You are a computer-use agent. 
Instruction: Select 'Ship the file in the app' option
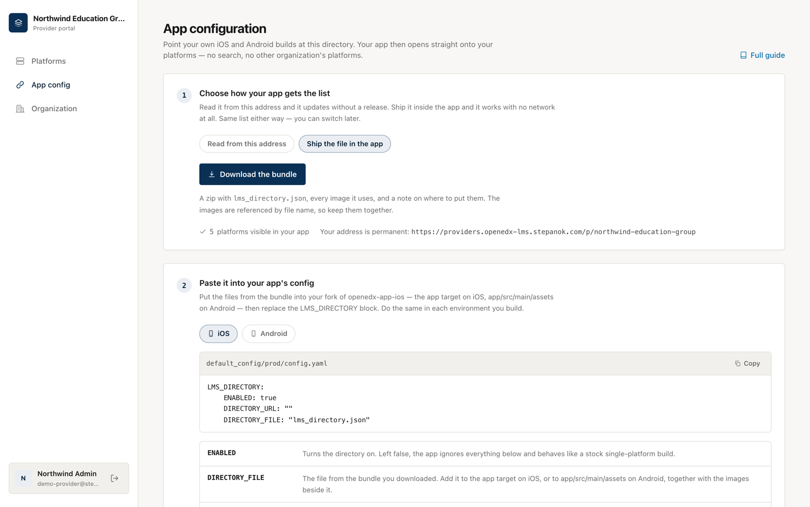tap(345, 144)
